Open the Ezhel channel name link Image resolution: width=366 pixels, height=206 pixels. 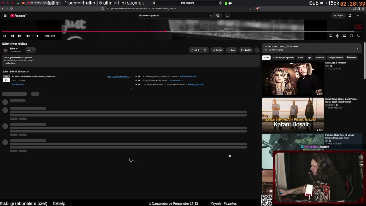click(12, 49)
